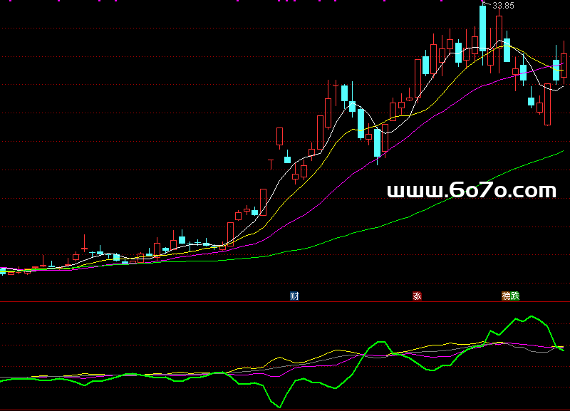
Task: Click the thick green indicator line's highest peak
Action: (531, 316)
